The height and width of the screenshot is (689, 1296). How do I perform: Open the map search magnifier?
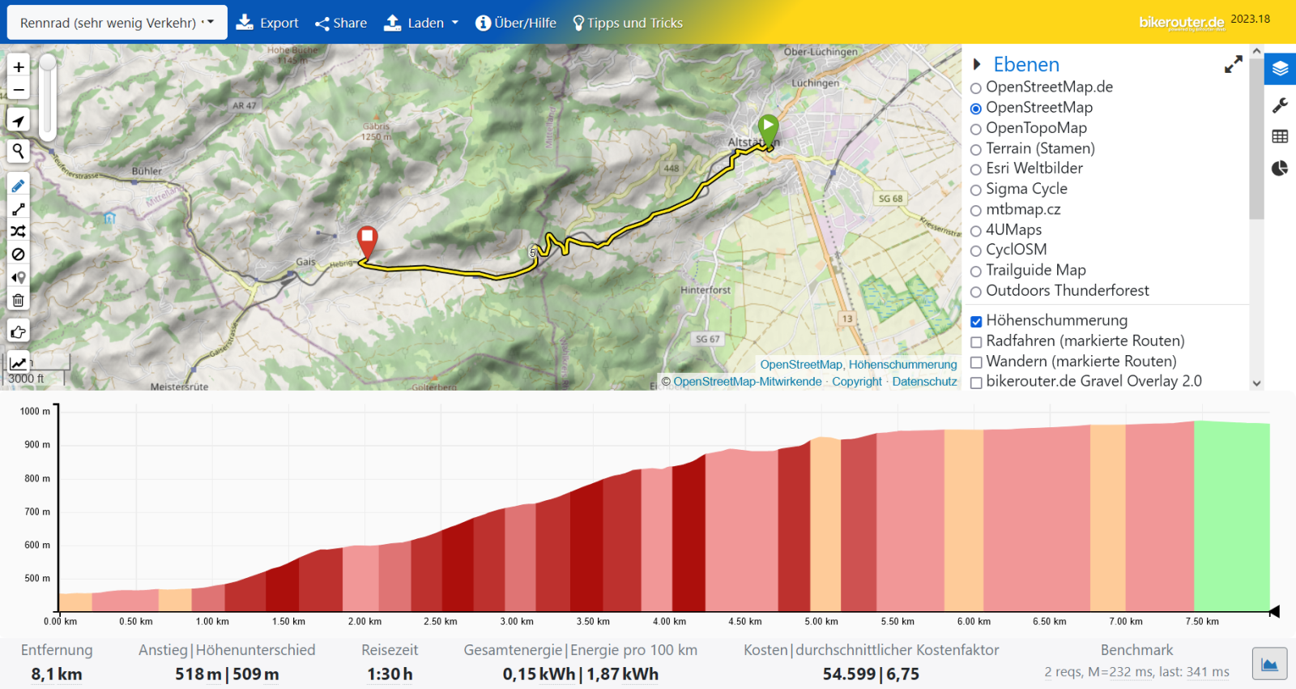pos(19,151)
